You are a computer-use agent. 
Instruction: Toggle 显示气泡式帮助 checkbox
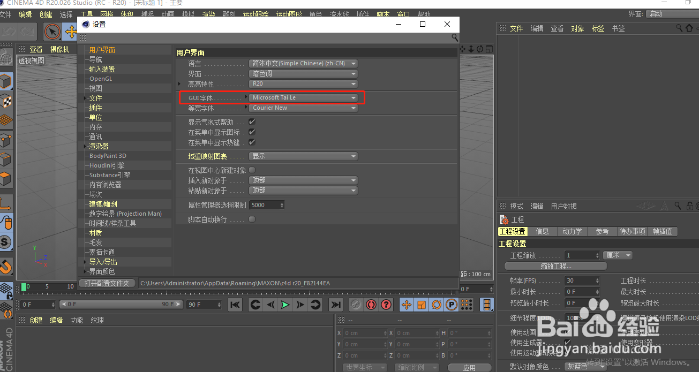point(252,122)
